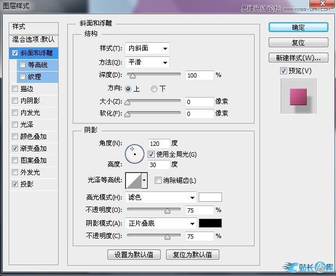
Task: Click the 确定 (OK) button
Action: [298, 27]
